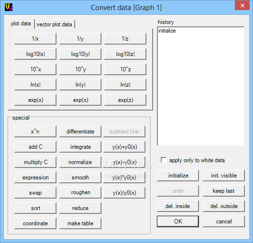Click the ln|y| button

[x=80, y=85]
